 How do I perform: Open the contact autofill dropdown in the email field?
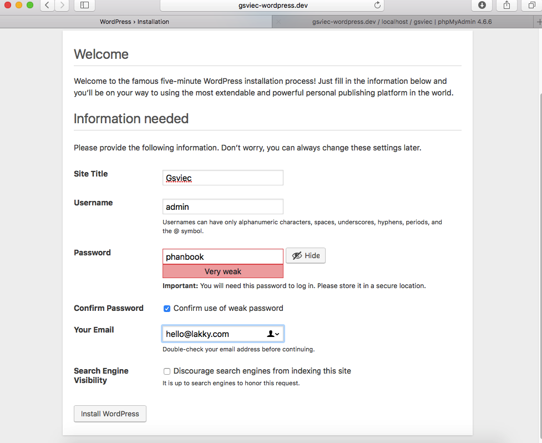coord(273,334)
